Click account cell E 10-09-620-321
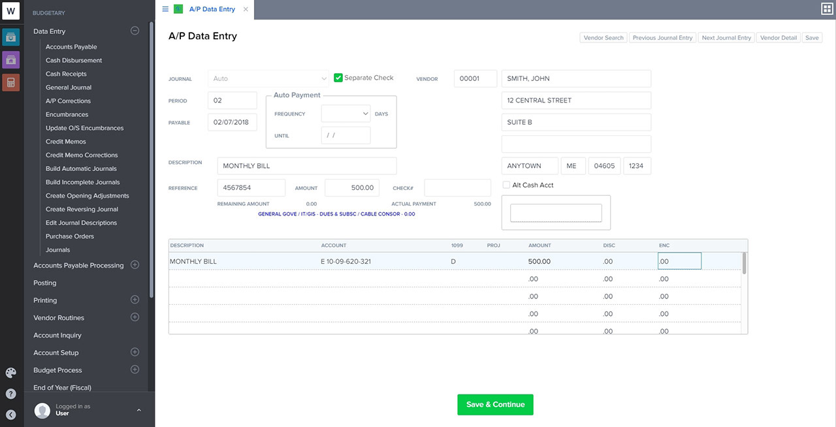Image resolution: width=836 pixels, height=427 pixels. 346,261
